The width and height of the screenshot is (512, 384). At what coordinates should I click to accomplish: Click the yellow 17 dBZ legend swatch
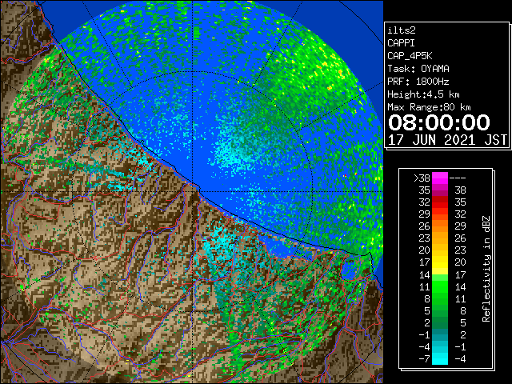tap(440, 262)
